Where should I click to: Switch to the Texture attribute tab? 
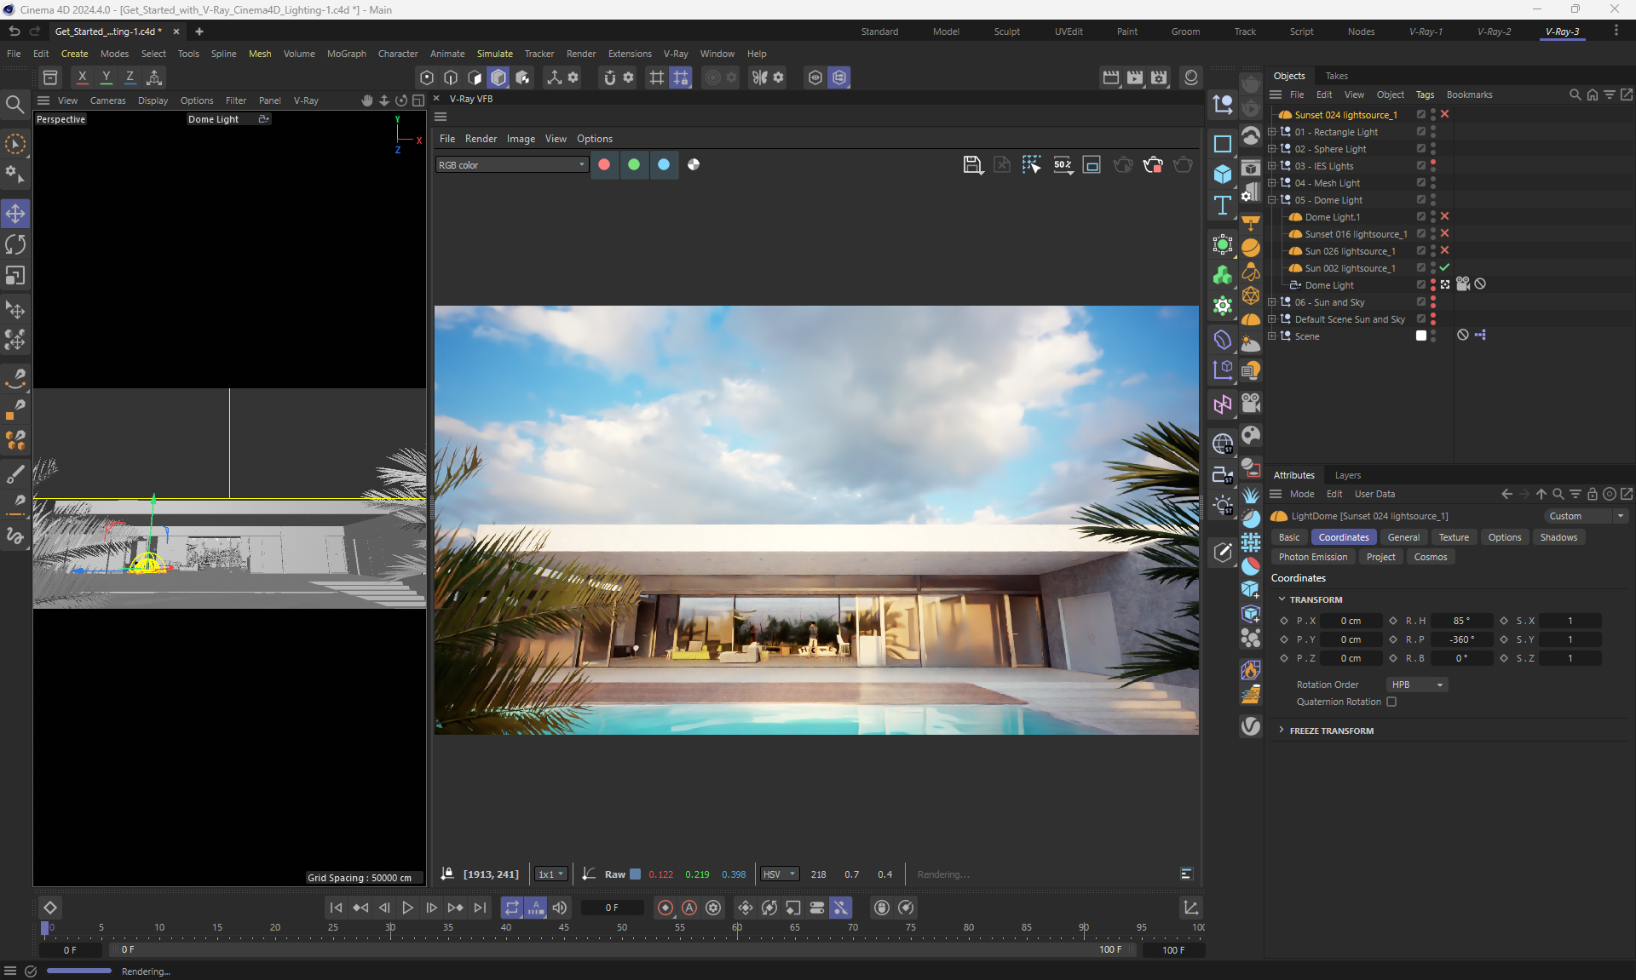pyautogui.click(x=1453, y=537)
